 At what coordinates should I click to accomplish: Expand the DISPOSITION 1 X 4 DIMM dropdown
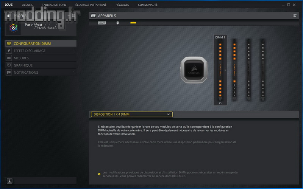point(131,115)
